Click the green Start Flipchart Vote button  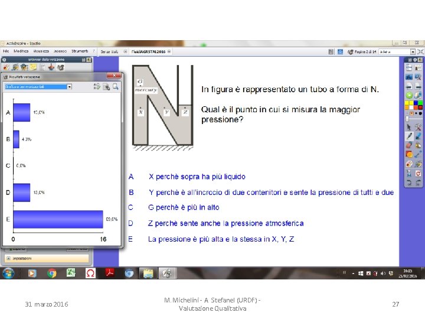[409, 95]
